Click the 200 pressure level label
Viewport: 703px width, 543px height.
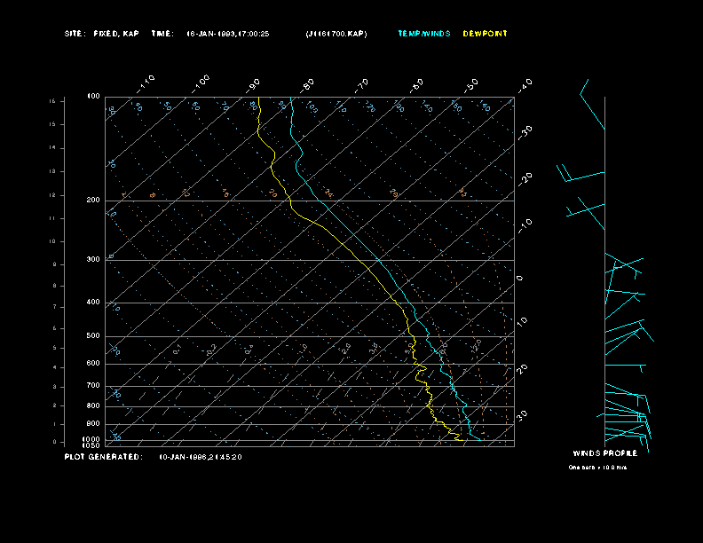click(x=93, y=201)
